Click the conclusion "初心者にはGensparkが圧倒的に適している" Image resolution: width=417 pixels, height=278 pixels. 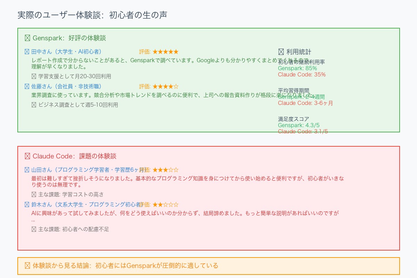[157, 265]
